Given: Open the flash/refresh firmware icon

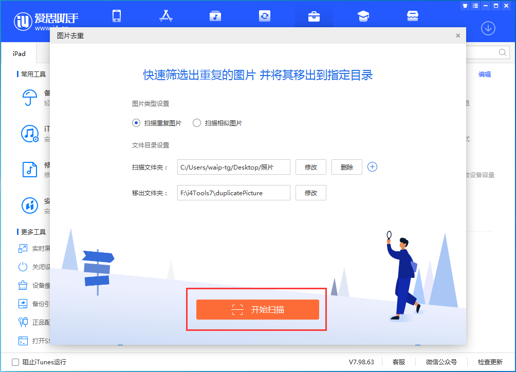Looking at the screenshot, I should pos(265,16).
